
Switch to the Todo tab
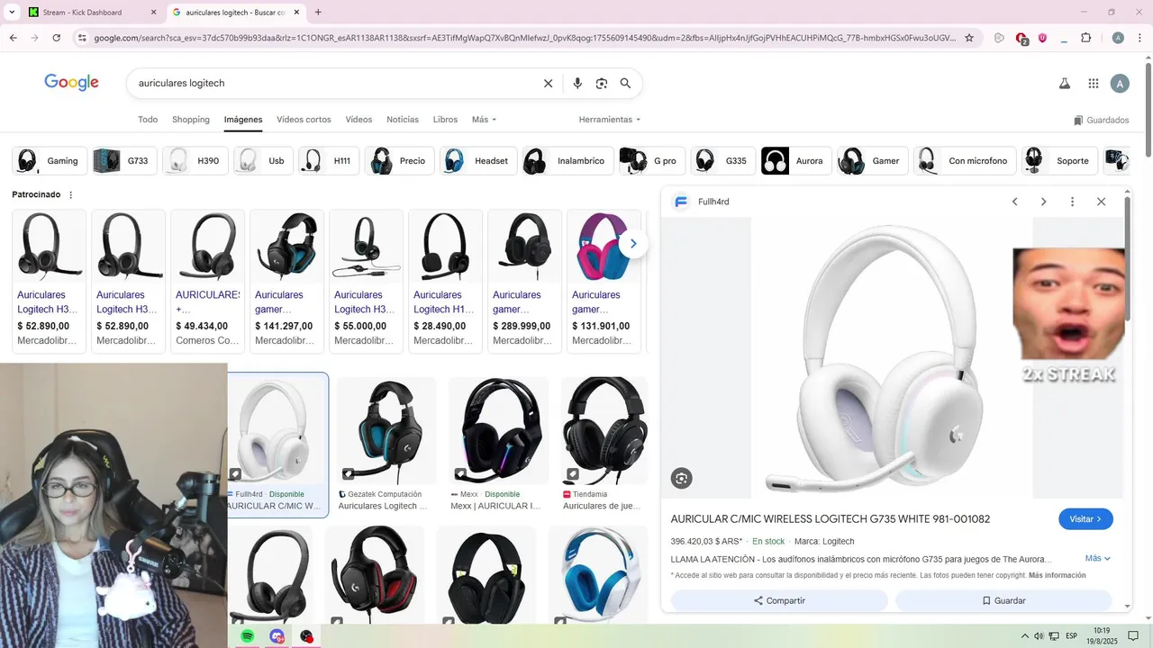click(x=148, y=120)
